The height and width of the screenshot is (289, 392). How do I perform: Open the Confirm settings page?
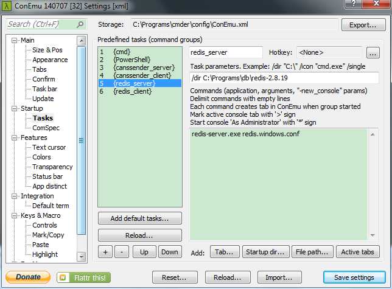(x=44, y=79)
